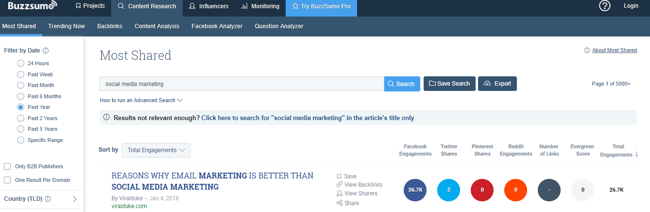Screen dimensions: 650x212
Task: Click the search query input field
Action: point(242,84)
